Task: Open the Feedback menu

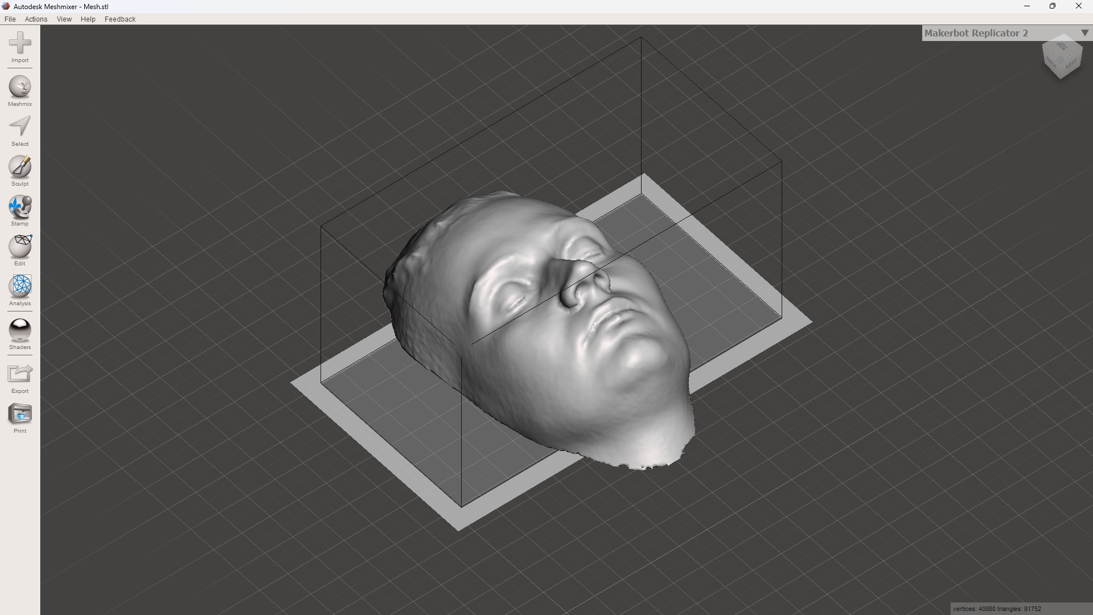Action: [x=120, y=19]
